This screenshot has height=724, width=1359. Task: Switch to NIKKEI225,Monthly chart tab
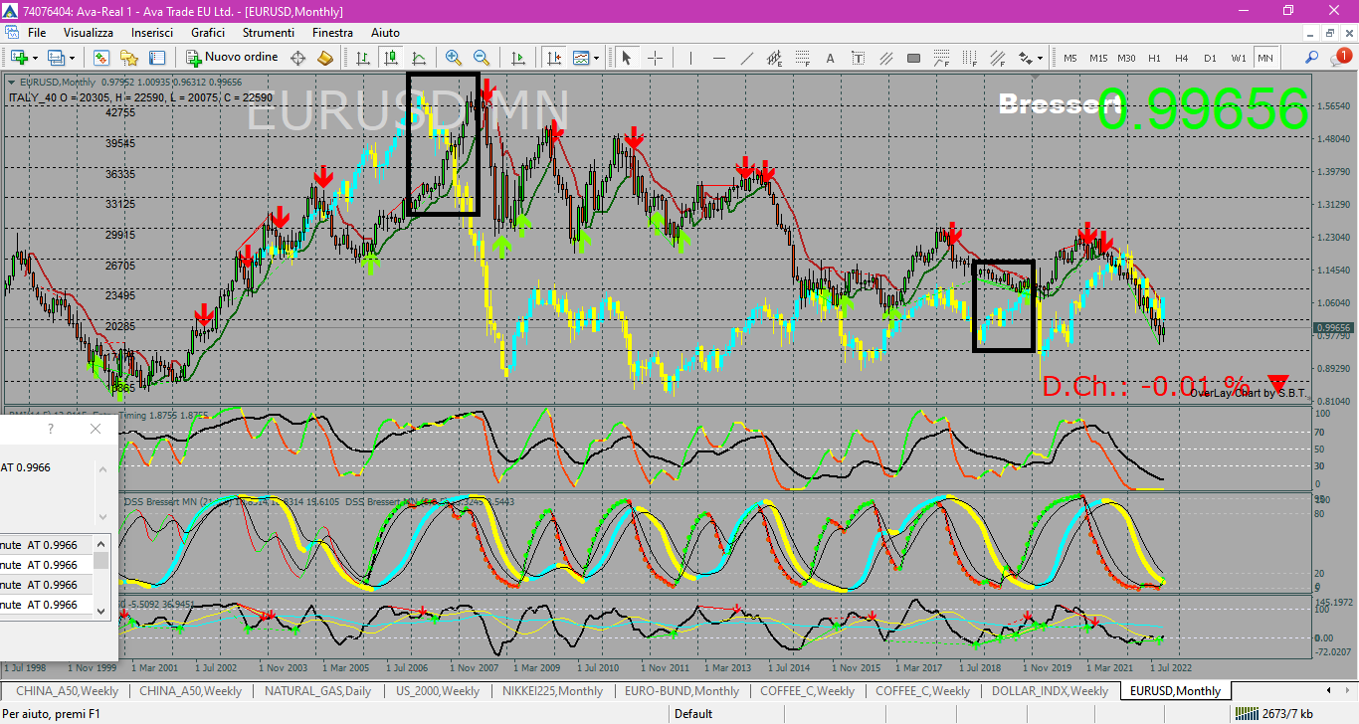tap(552, 691)
